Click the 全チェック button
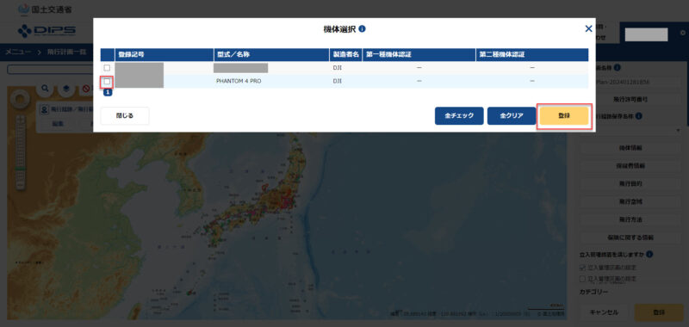 (459, 116)
